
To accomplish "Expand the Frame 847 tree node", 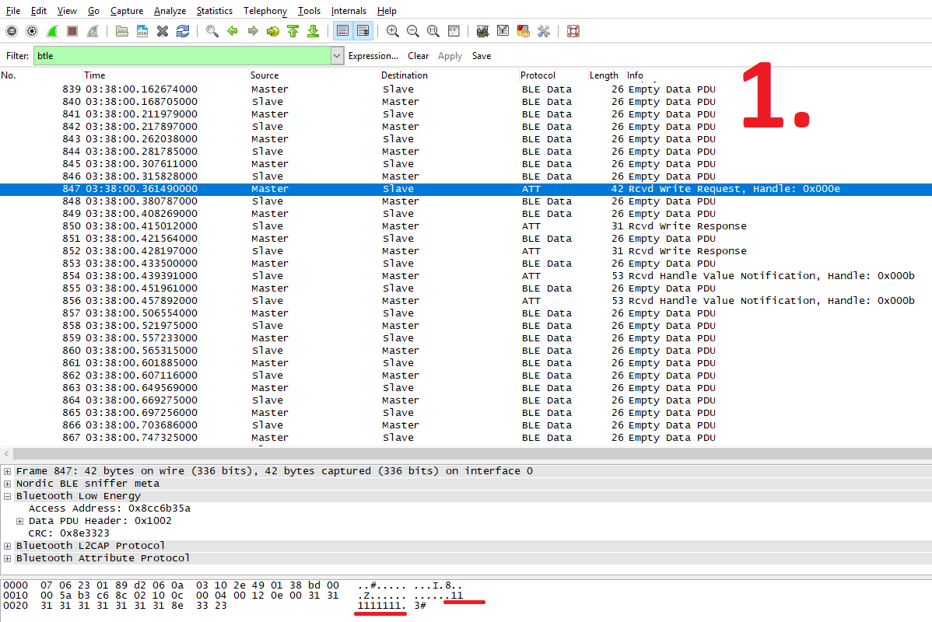I will click(x=7, y=471).
